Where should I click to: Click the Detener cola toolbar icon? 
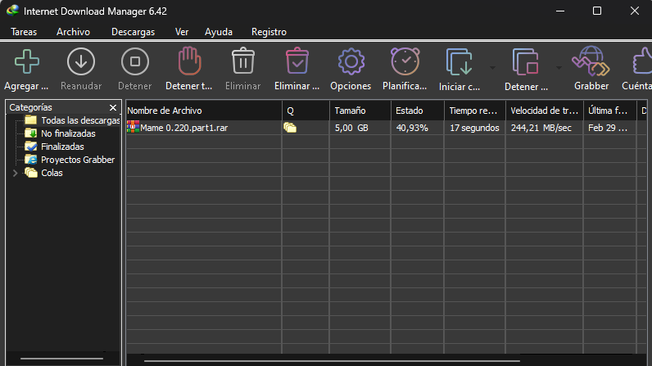525,62
